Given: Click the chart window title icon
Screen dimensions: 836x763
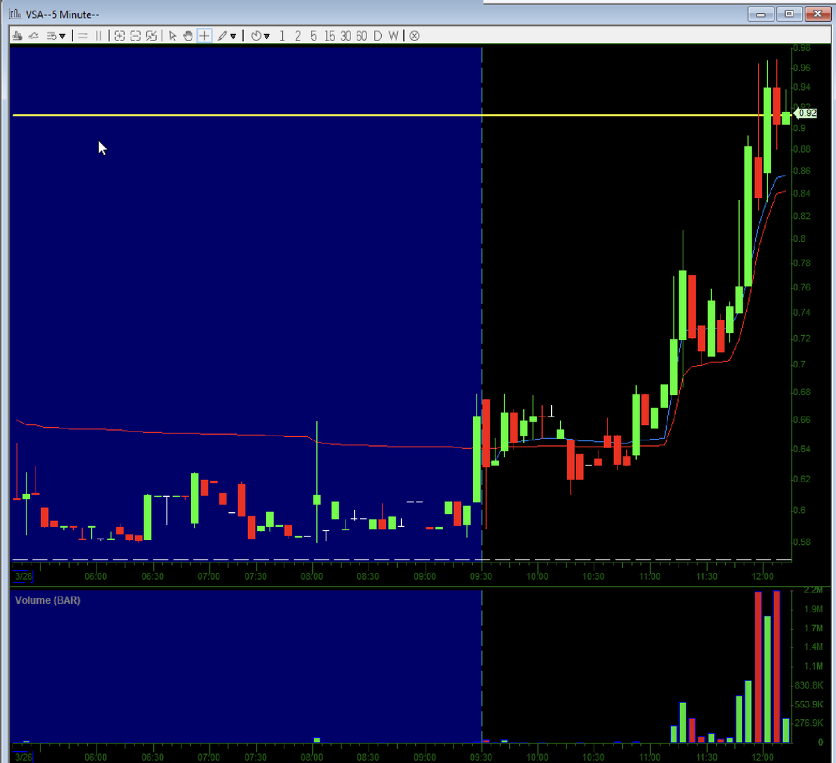Looking at the screenshot, I should pos(15,13).
